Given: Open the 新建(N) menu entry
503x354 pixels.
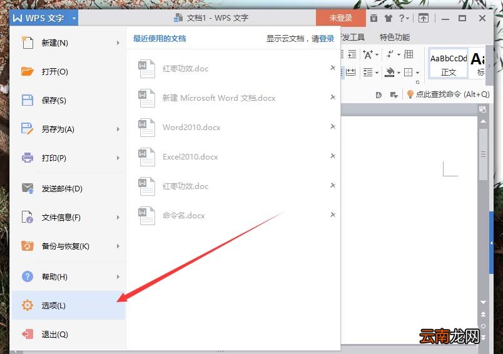Looking at the screenshot, I should 68,43.
